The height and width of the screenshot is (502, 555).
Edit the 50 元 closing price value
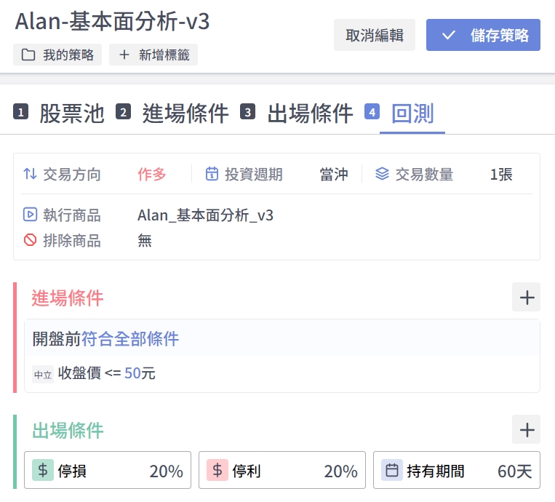click(x=132, y=374)
